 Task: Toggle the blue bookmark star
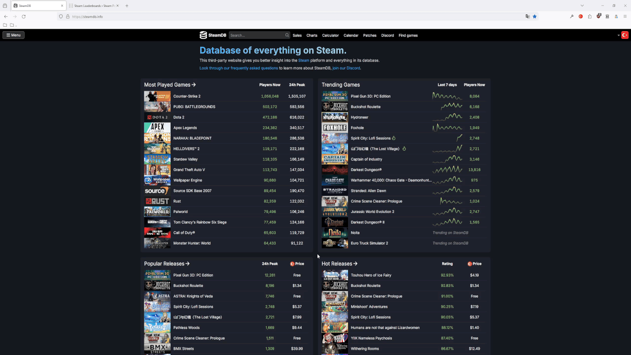pos(534,16)
